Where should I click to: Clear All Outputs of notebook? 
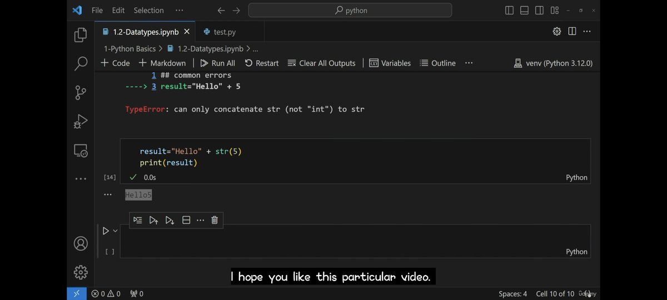tap(321, 63)
